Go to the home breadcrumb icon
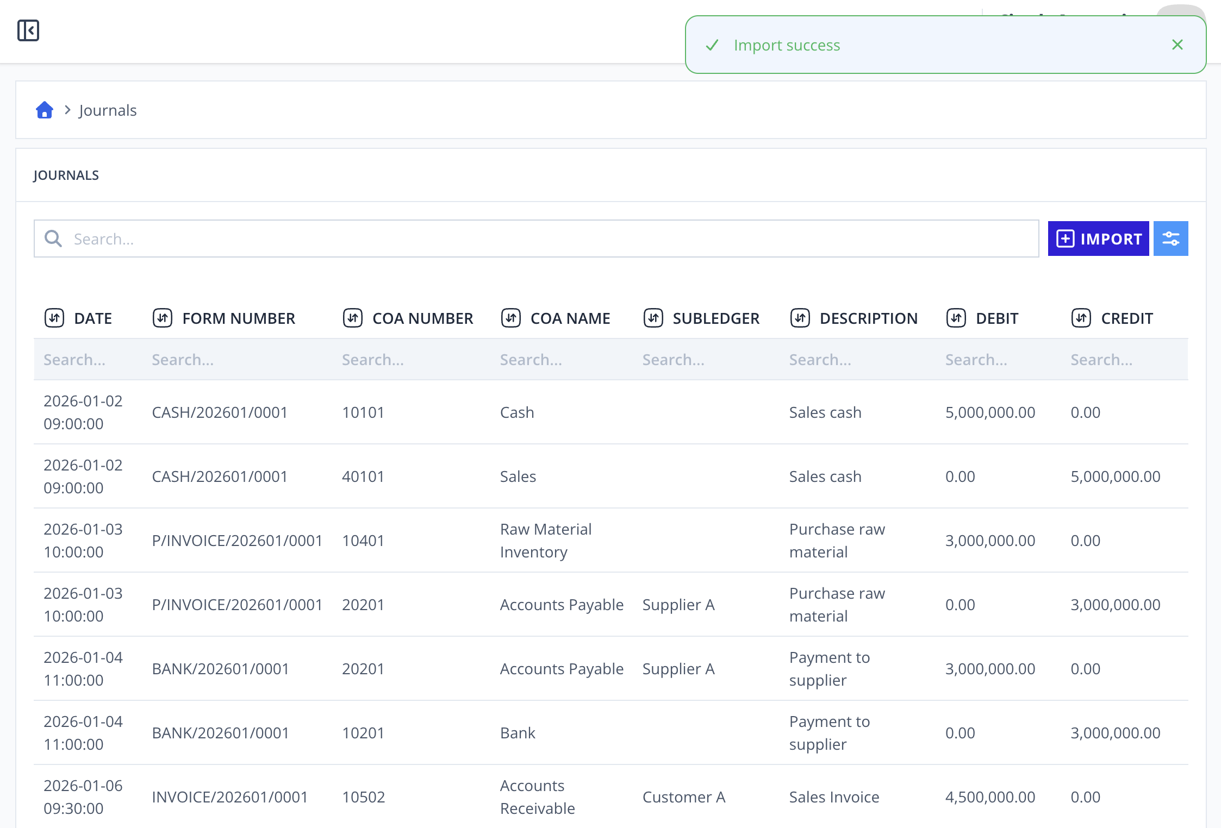This screenshot has width=1221, height=828. coord(45,110)
